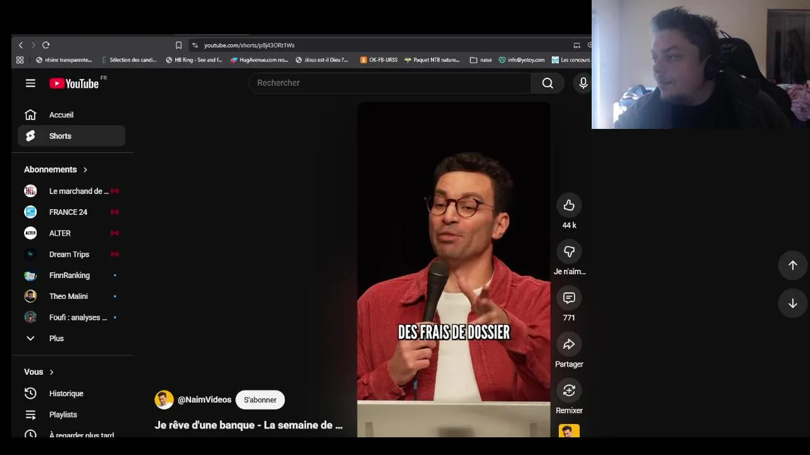Viewport: 810px width, 455px height.
Task: Open Shorts in the sidebar
Action: [72, 136]
